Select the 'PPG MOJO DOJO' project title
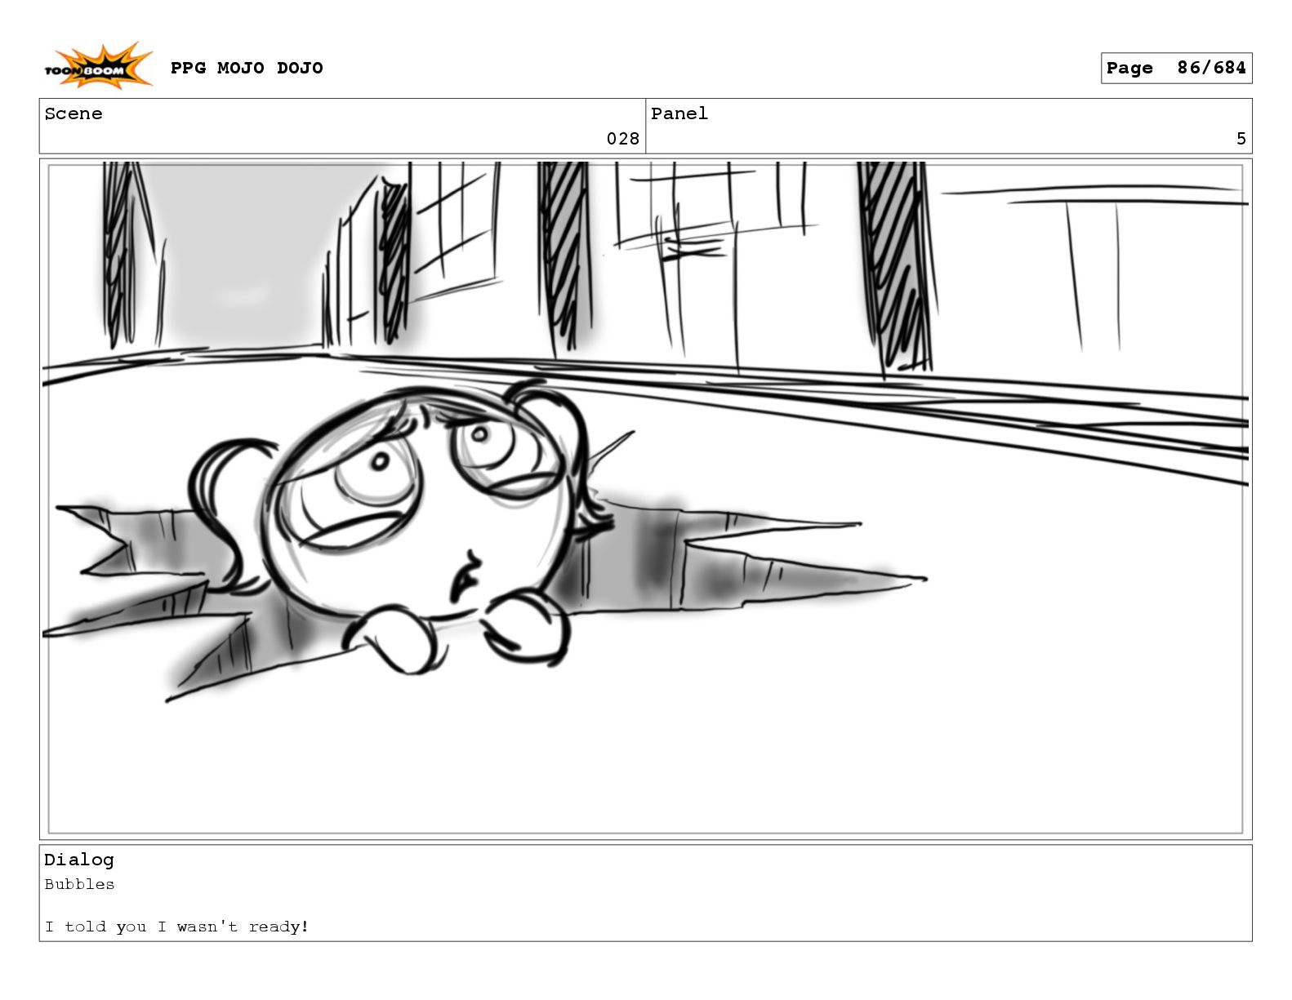This screenshot has height=1000, width=1292. 247,68
